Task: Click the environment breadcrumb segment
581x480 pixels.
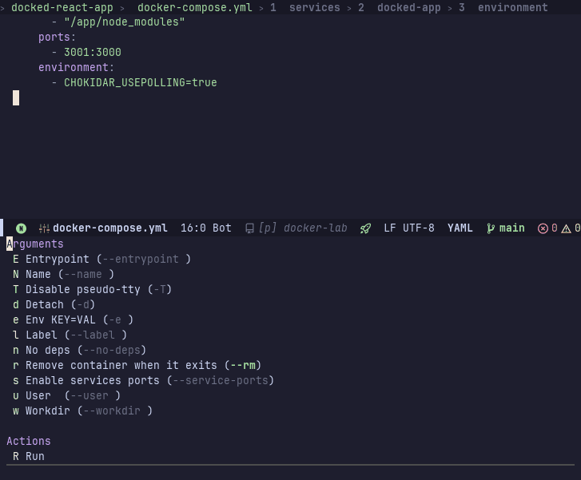Action: point(512,7)
